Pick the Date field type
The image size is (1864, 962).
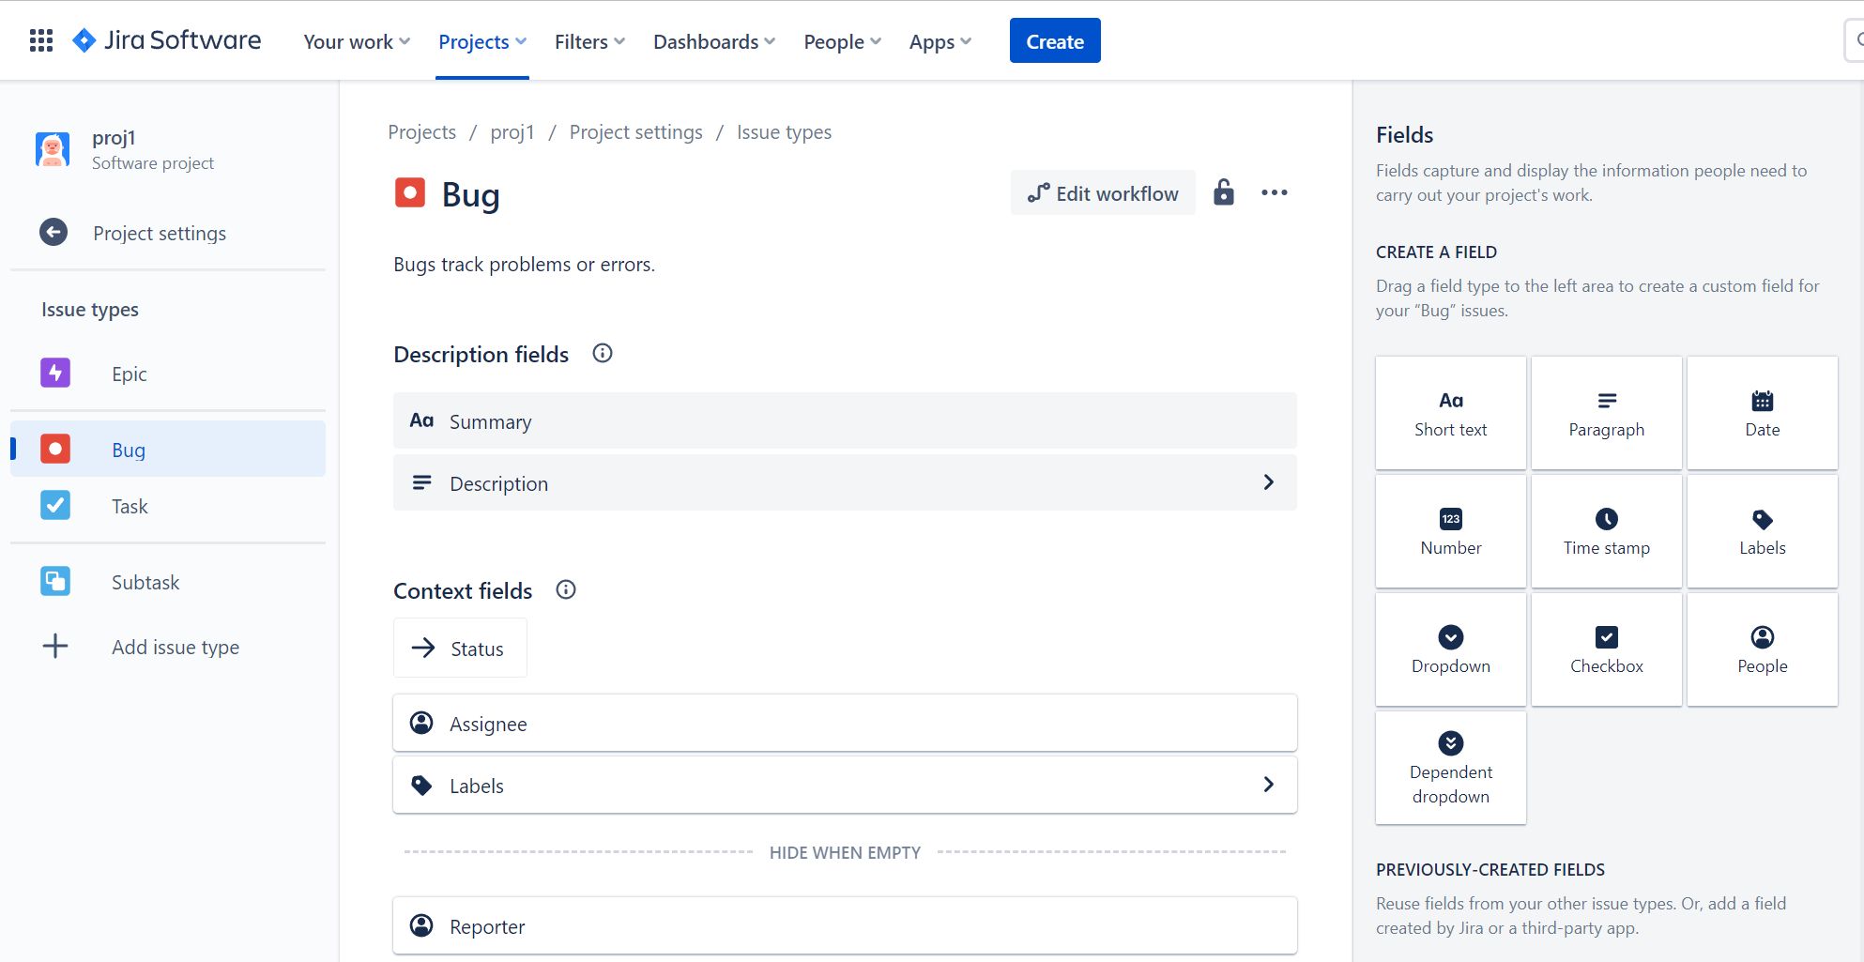click(x=1763, y=413)
